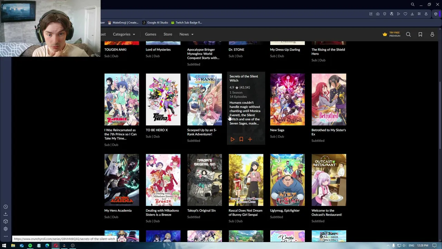The width and height of the screenshot is (442, 249).
Task: Open the Uglymug, Epicfighter poster
Action: click(287, 180)
